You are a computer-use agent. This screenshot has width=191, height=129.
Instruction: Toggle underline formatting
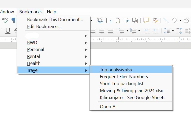(8, 31)
